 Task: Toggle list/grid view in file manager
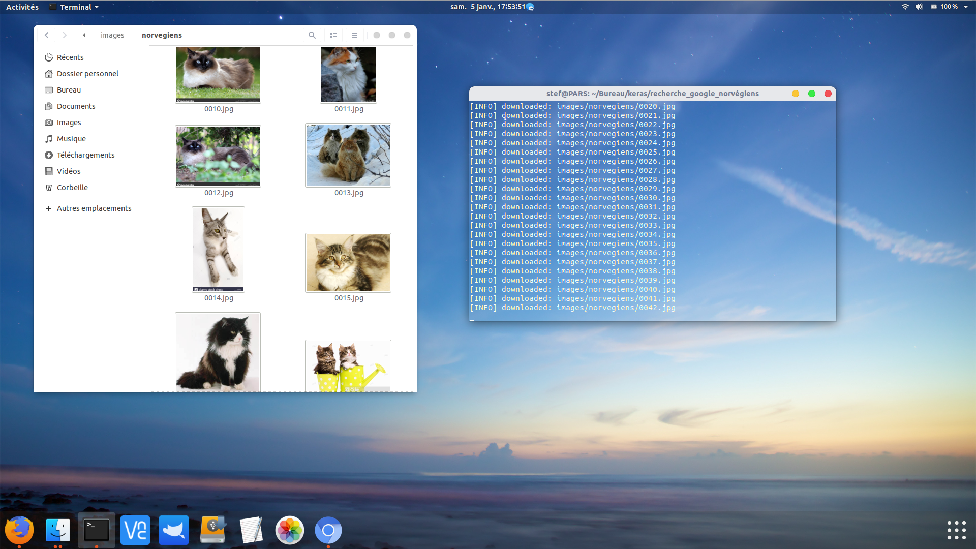coord(333,35)
